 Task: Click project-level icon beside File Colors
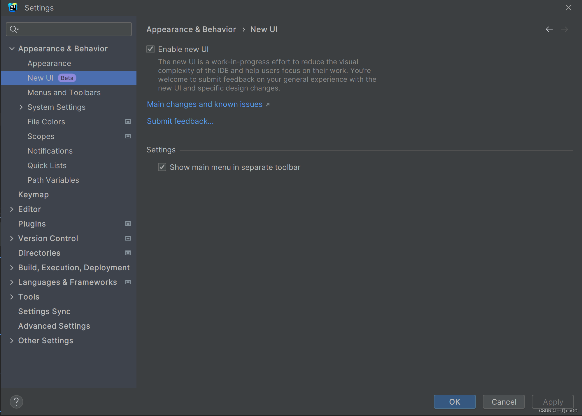pyautogui.click(x=128, y=121)
